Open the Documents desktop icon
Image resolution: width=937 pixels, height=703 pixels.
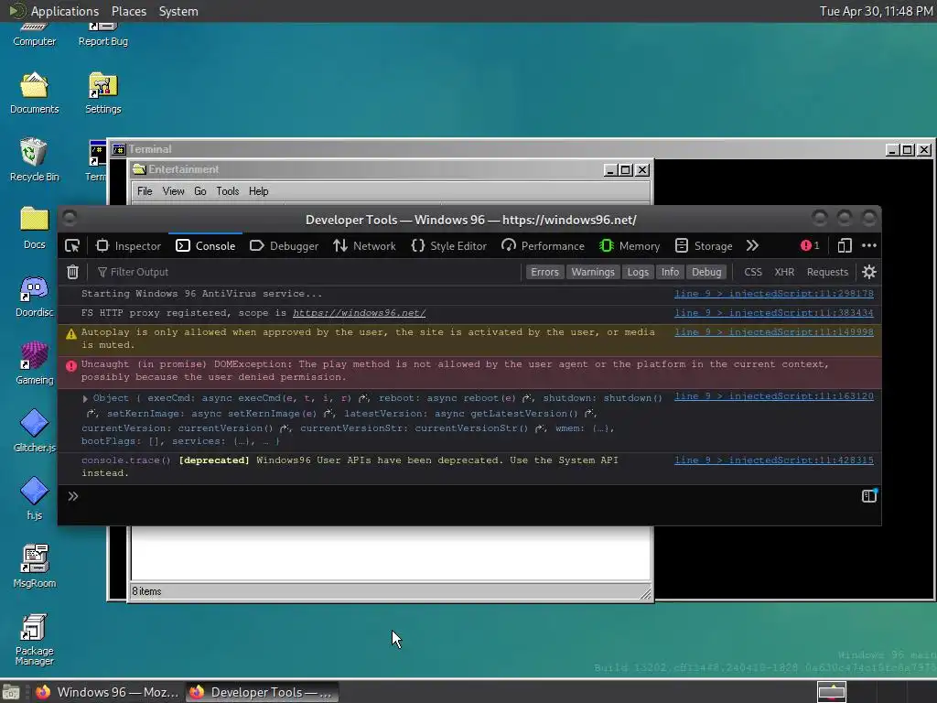[x=34, y=92]
